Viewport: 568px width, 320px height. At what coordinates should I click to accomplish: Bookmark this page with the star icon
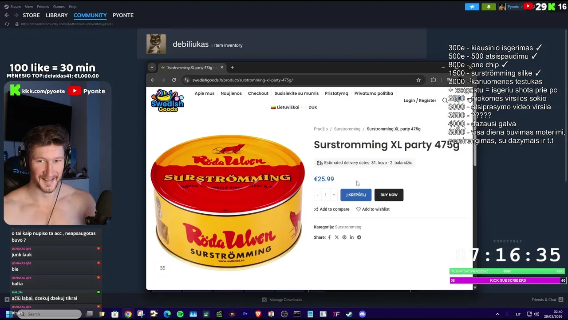418,80
